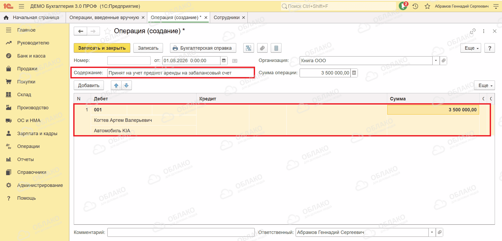Open the Главное section
The height and width of the screenshot is (241, 502).
click(x=35, y=30)
